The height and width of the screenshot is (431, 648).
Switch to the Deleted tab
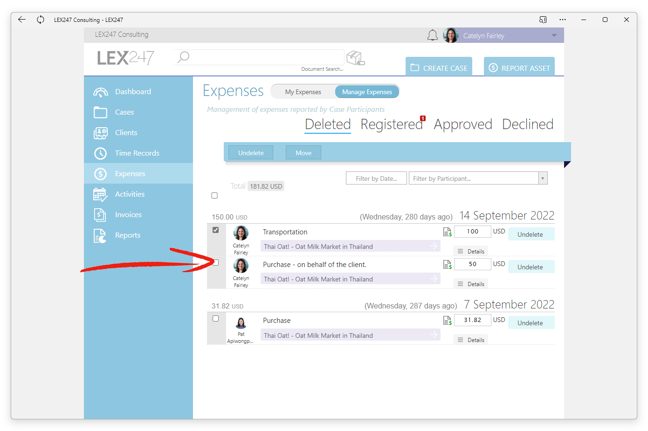coord(328,124)
